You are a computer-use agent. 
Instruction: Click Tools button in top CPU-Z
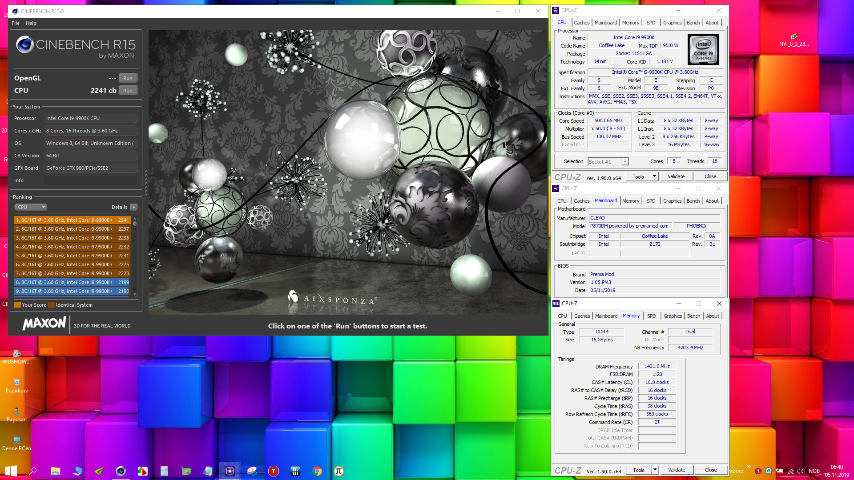(638, 177)
